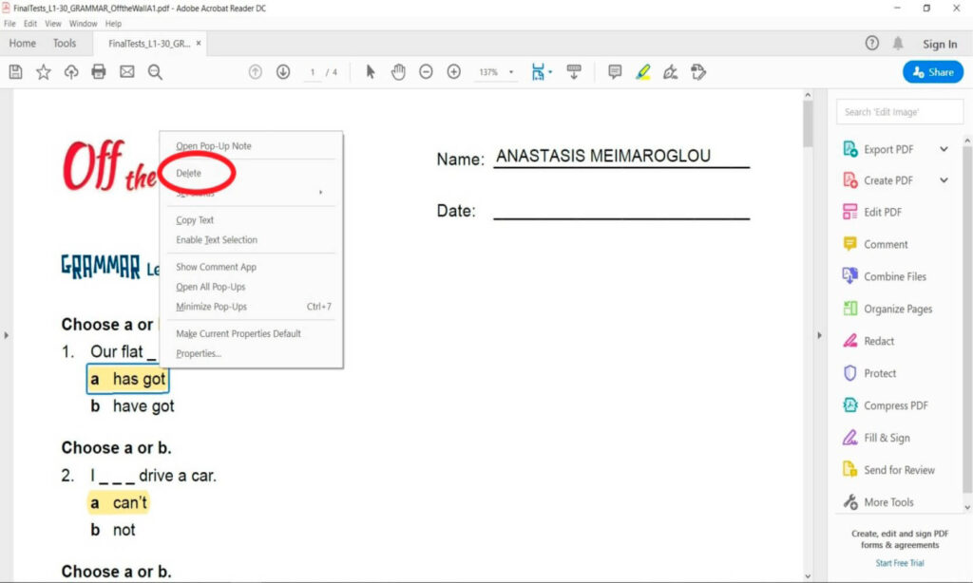The image size is (973, 583).
Task: Close the FinalTests document tab
Action: (199, 44)
